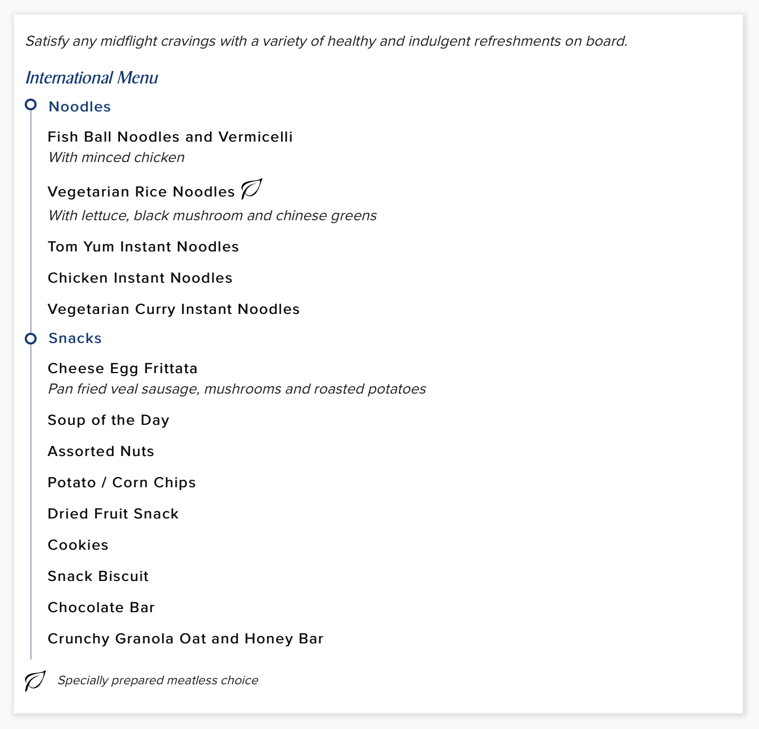This screenshot has width=759, height=729.
Task: Select the Noodles section heading
Action: (x=80, y=107)
